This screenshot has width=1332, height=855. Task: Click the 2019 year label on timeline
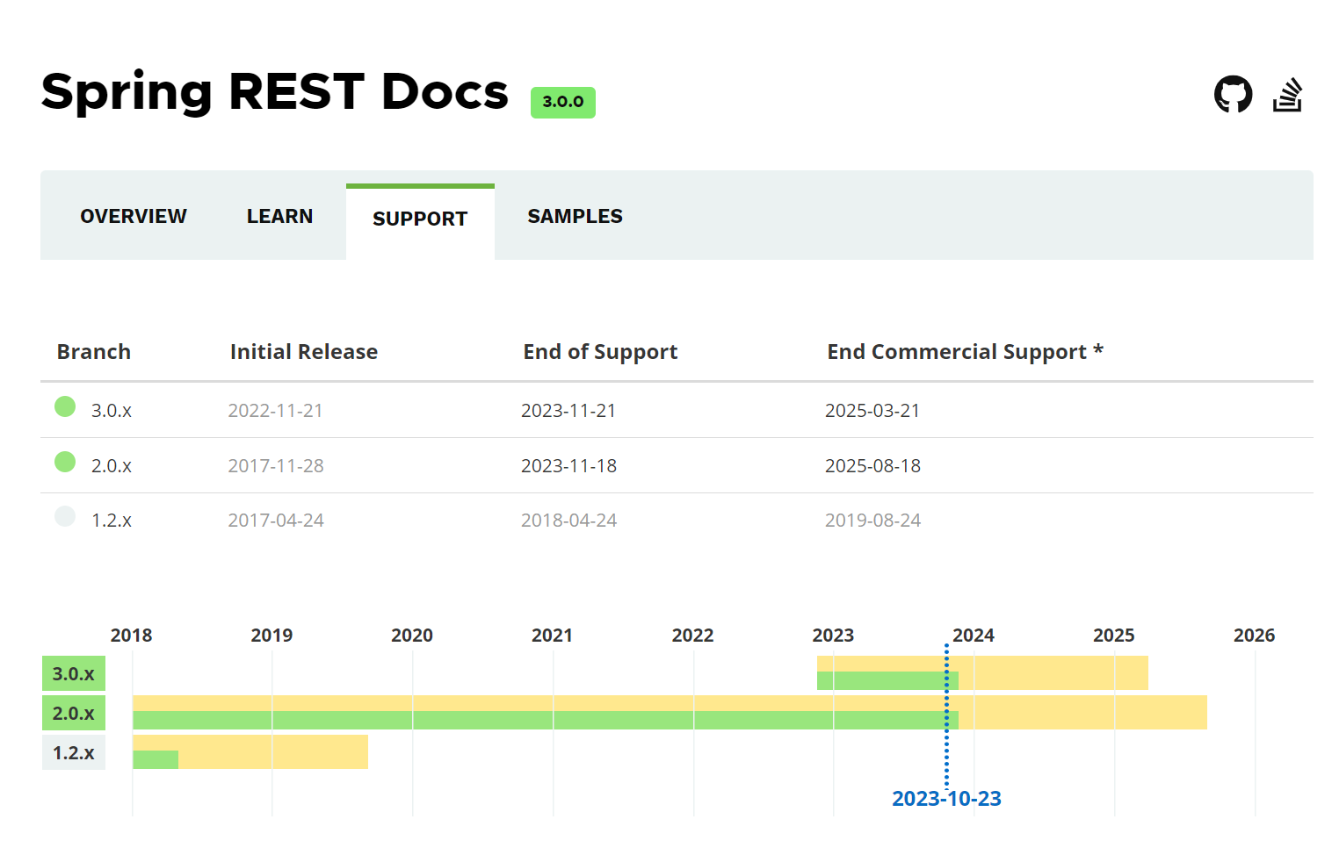point(271,636)
